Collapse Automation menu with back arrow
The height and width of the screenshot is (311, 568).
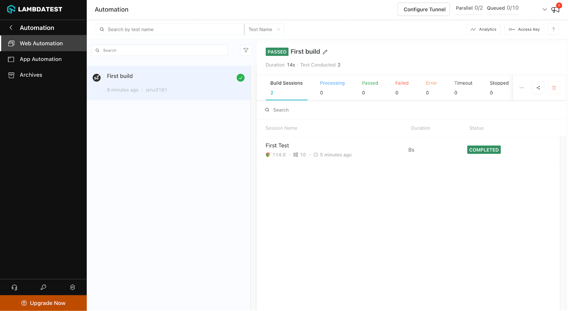11,28
